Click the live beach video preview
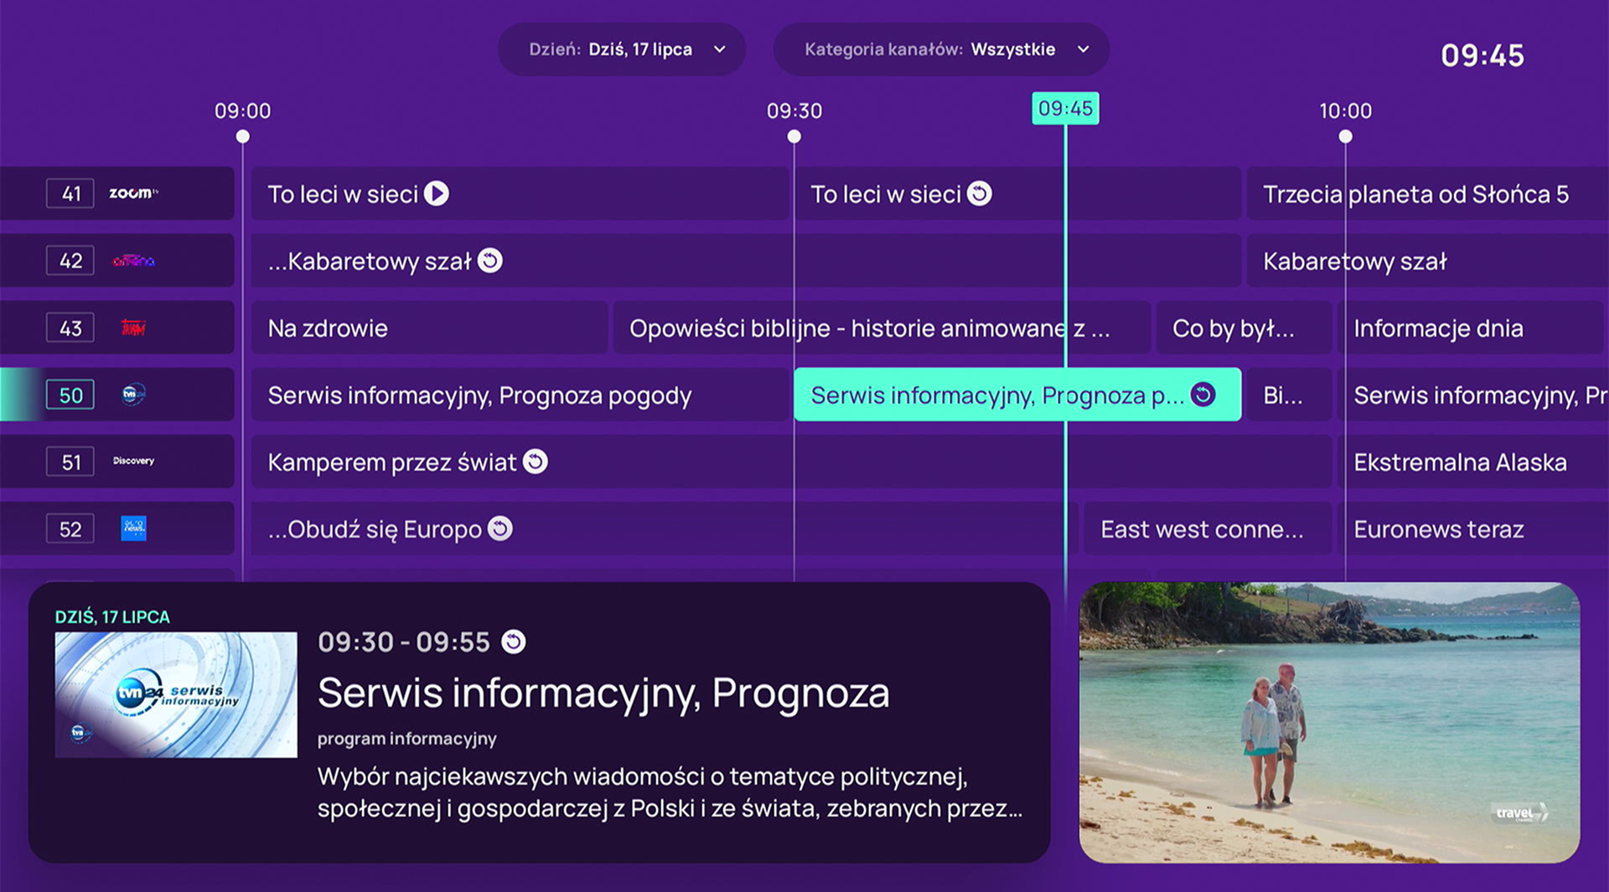 1329,722
